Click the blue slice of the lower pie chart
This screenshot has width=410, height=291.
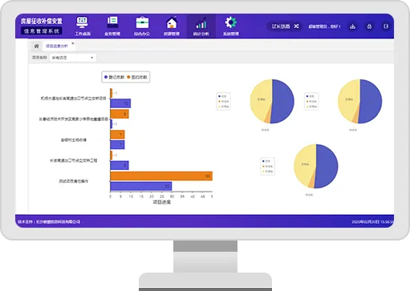point(327,166)
